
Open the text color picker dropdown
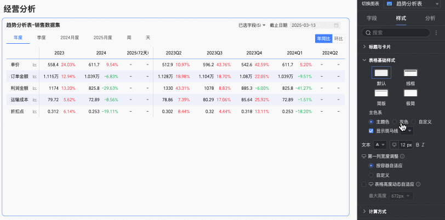(x=380, y=145)
